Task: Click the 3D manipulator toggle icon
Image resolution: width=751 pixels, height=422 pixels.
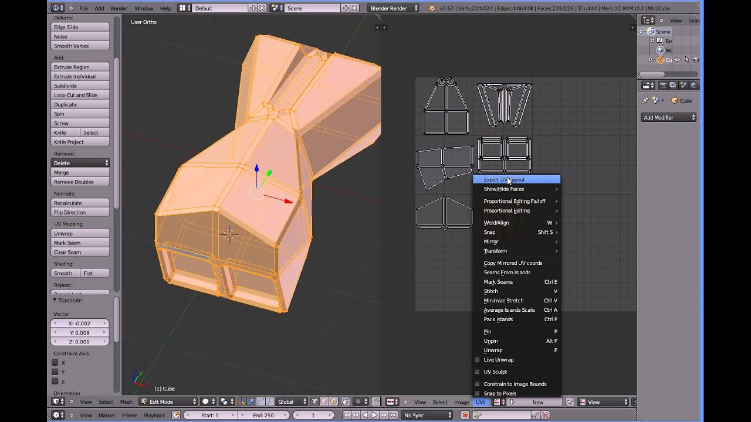Action: (242, 401)
